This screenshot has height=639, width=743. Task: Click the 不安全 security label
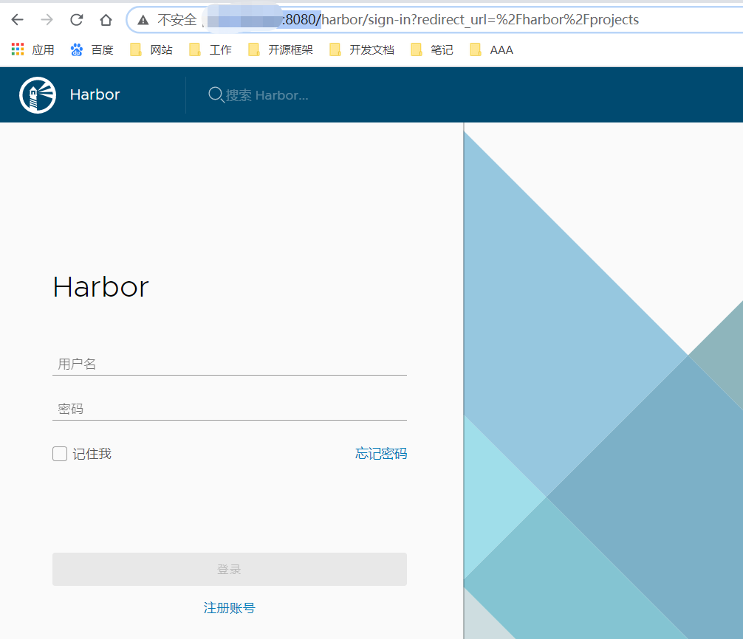pos(177,20)
